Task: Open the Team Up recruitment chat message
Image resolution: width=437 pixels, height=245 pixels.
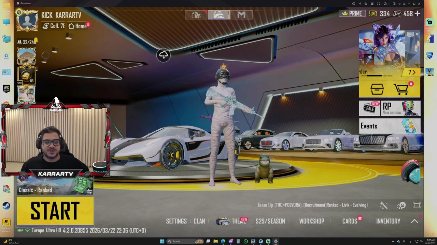Action: tap(313, 205)
